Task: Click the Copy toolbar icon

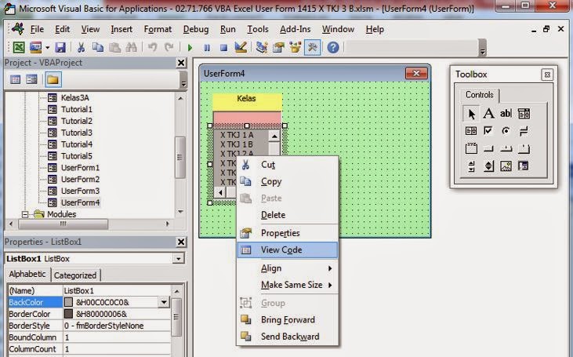Action: pos(98,48)
